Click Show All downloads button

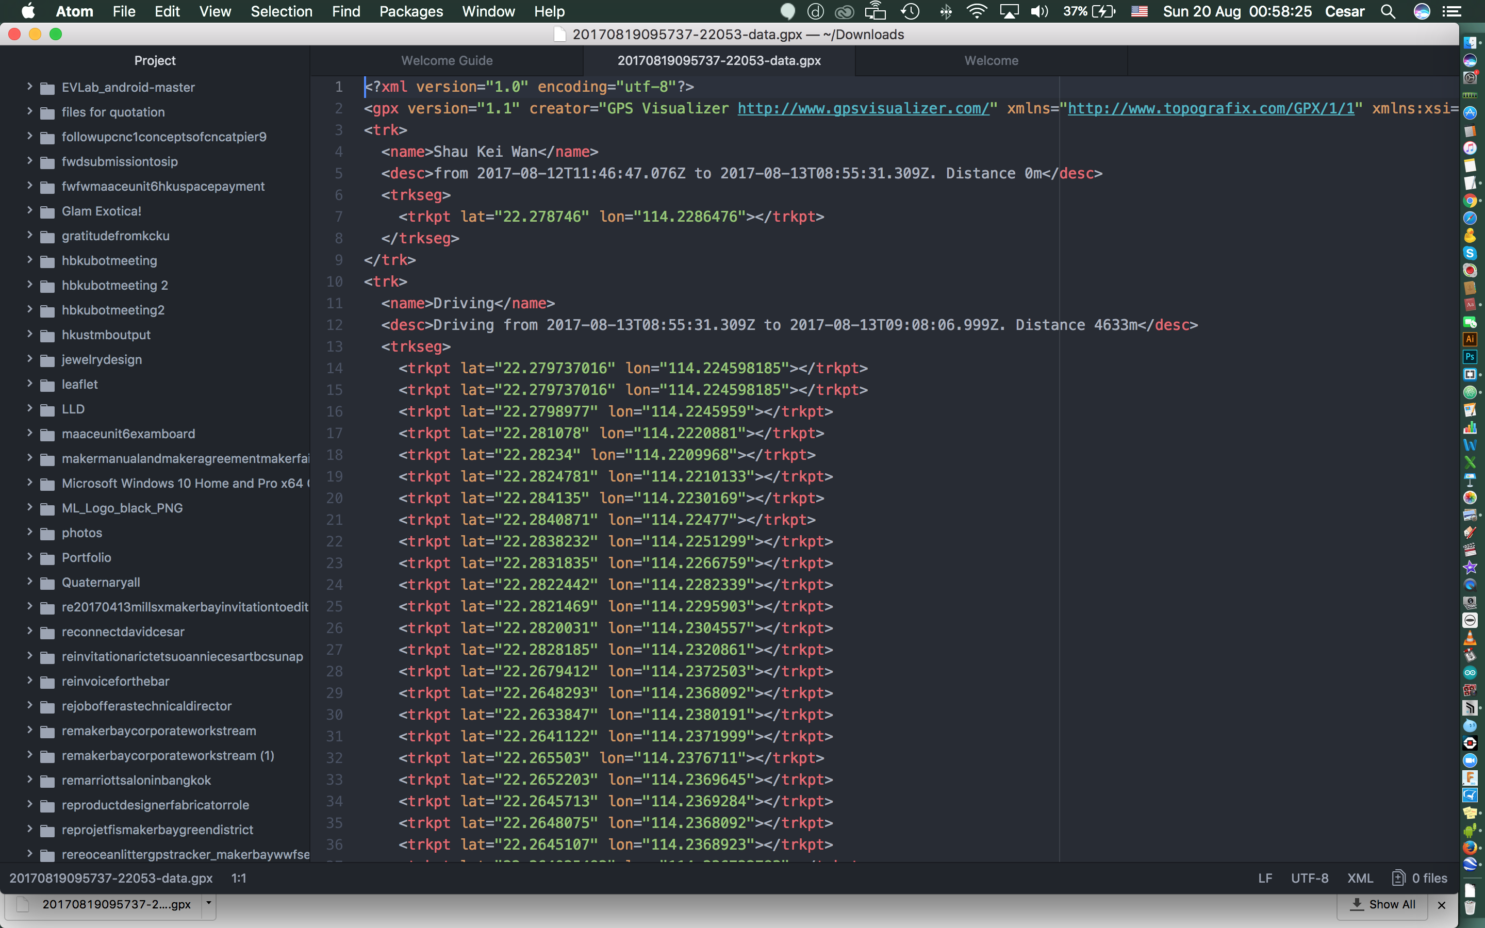click(x=1383, y=904)
